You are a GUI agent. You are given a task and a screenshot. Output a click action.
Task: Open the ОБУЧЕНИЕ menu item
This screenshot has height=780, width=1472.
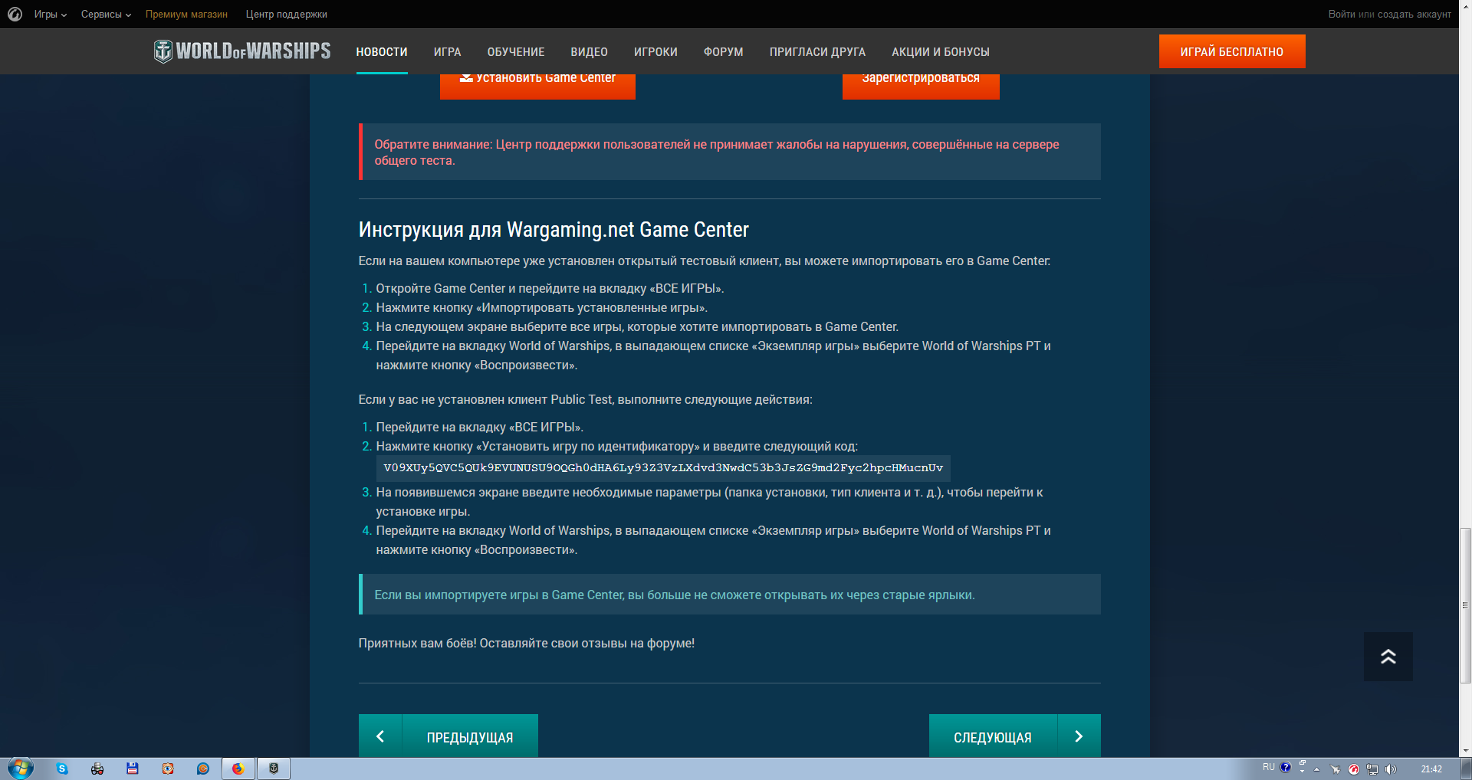[x=516, y=51]
